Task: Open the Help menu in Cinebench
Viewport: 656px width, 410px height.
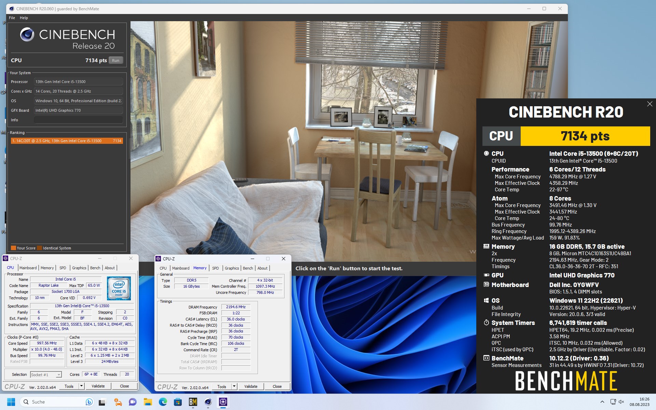Action: point(24,18)
